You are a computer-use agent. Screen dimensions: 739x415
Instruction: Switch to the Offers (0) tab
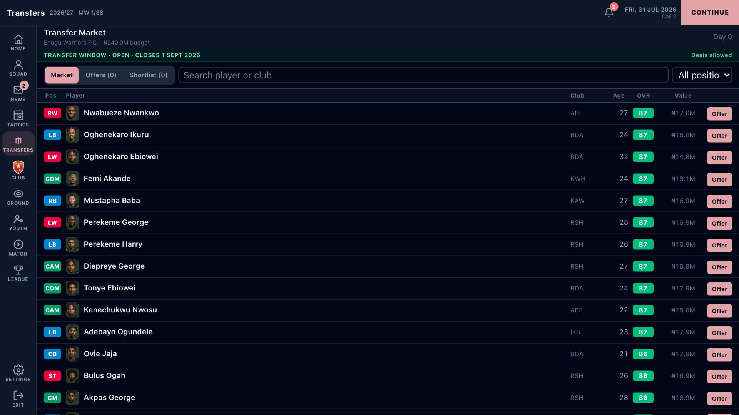(x=101, y=75)
